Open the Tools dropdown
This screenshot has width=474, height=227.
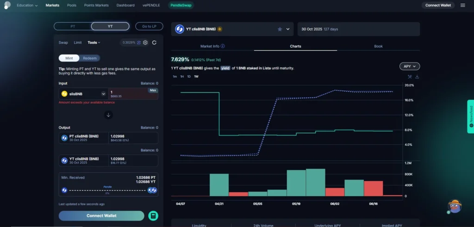point(94,43)
